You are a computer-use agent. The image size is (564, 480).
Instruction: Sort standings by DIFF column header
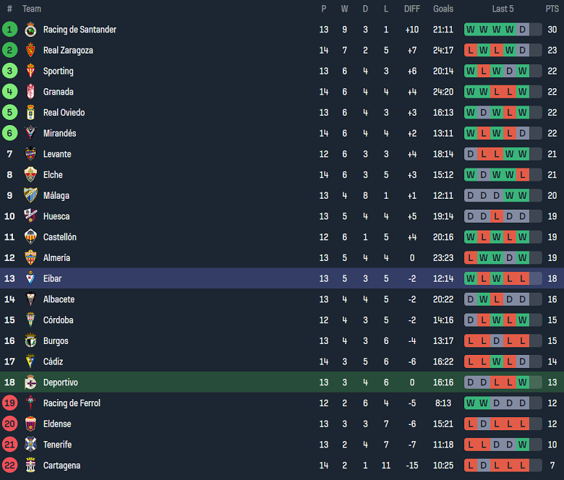coord(412,9)
